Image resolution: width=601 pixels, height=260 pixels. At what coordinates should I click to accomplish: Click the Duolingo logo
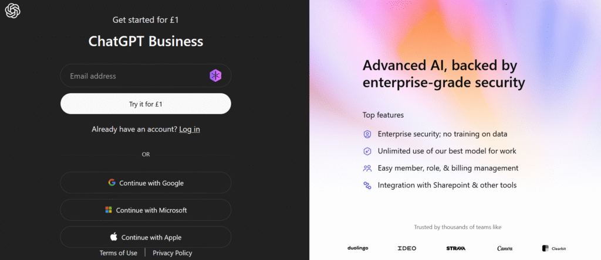point(357,248)
